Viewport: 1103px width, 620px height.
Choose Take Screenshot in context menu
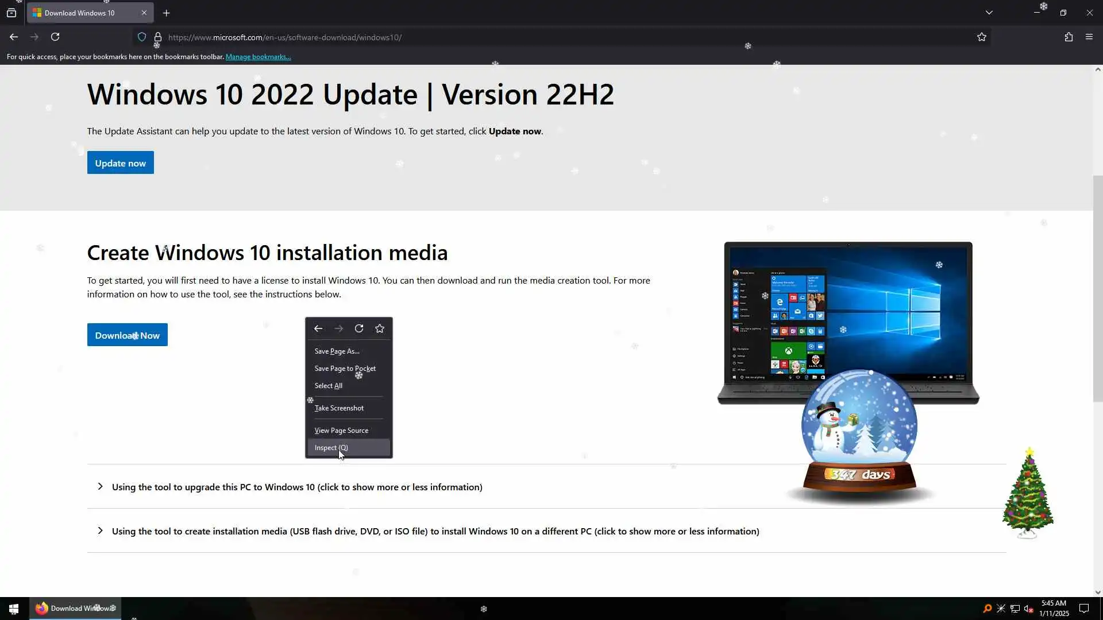[x=339, y=408]
